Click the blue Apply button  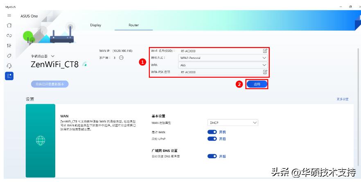257,84
